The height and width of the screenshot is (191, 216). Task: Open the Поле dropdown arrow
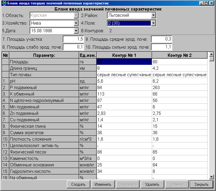[153, 23]
